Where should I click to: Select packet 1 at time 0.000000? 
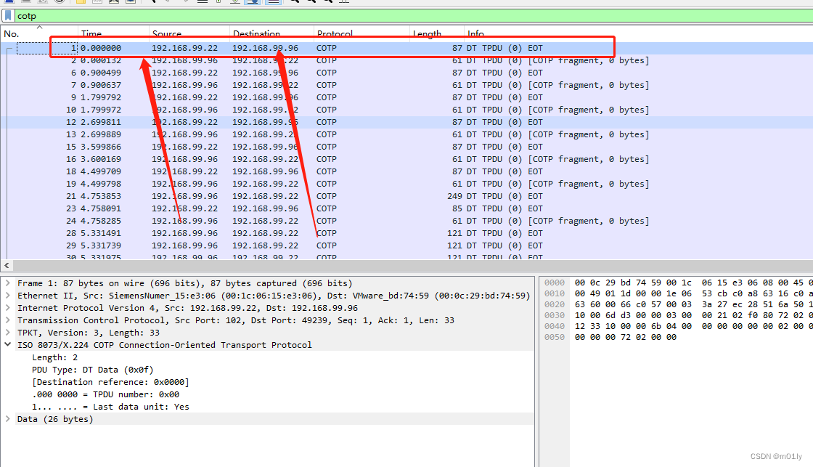[x=406, y=48]
